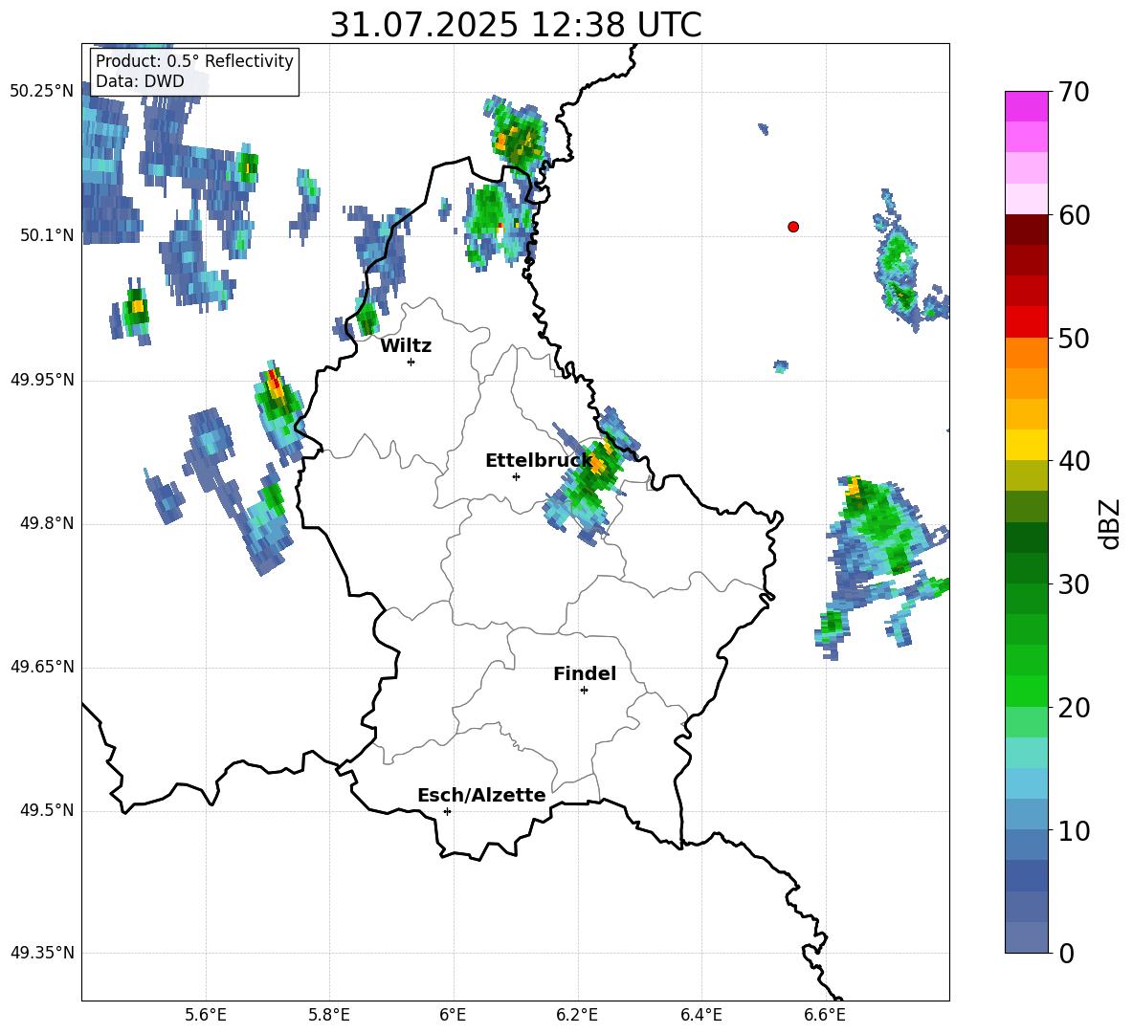
Task: Click the Findel station label
Action: click(x=585, y=673)
